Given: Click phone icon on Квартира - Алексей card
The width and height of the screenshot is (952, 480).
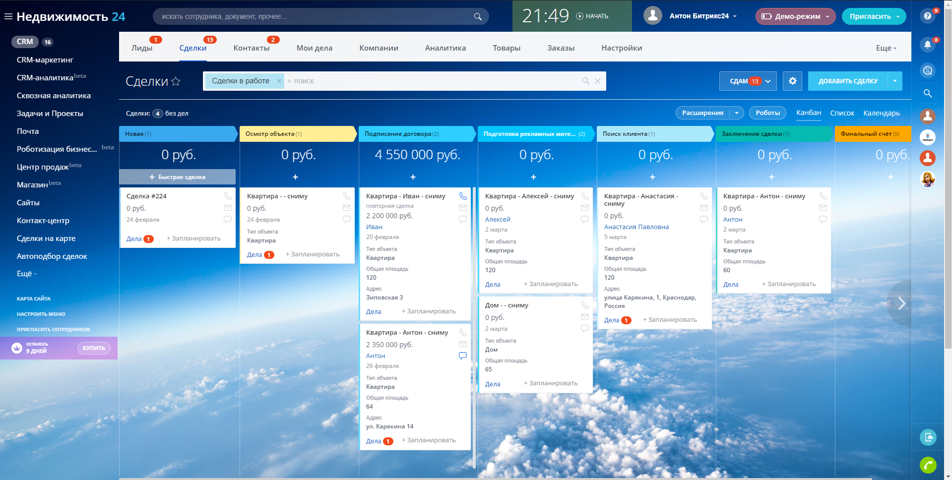Looking at the screenshot, I should coord(585,196).
